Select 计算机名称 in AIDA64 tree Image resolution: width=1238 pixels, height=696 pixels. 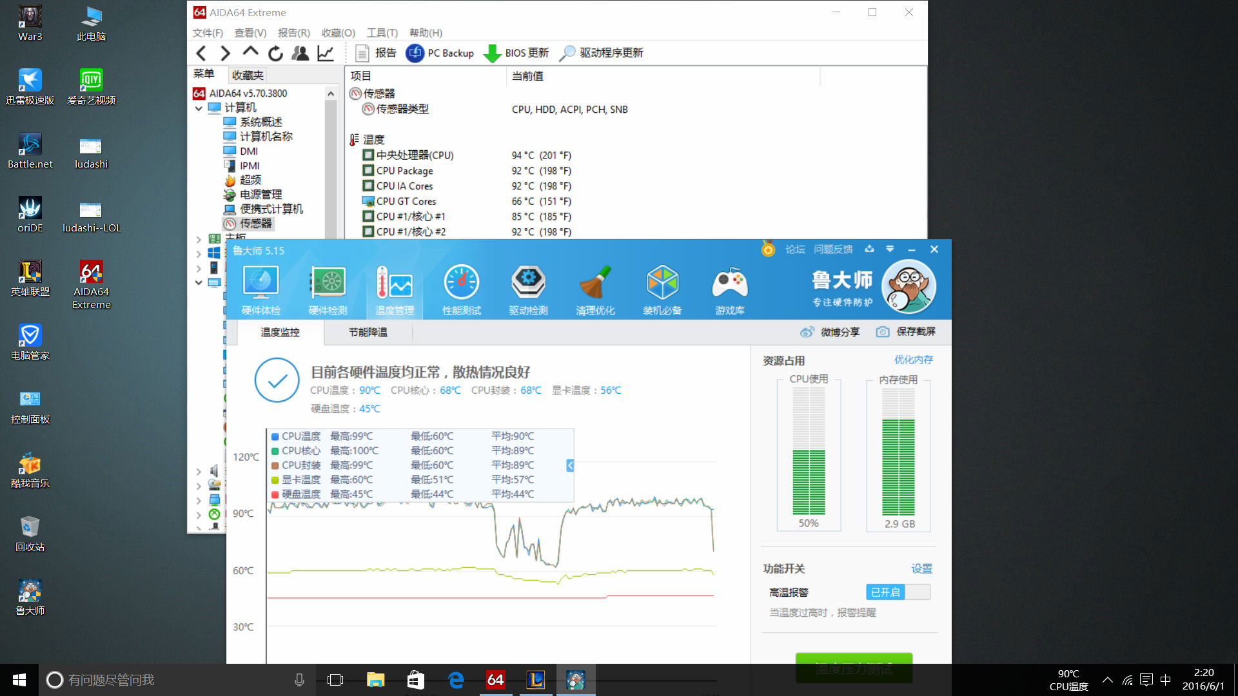(x=258, y=137)
